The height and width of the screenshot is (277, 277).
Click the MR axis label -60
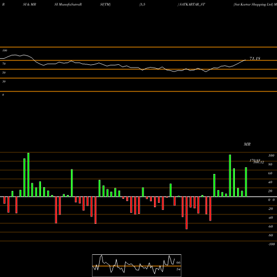[x=270, y=227]
